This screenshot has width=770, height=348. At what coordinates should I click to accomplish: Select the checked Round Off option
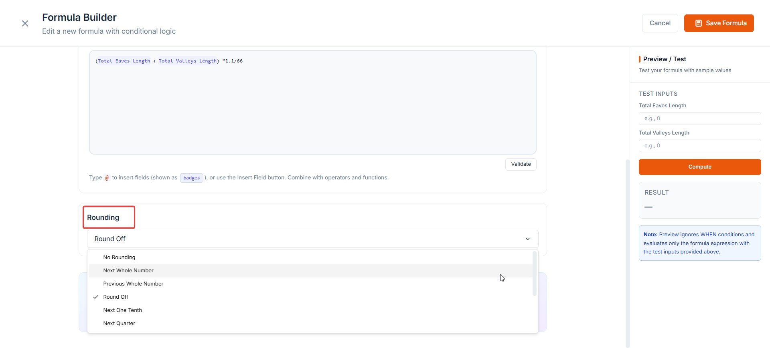tap(310, 297)
